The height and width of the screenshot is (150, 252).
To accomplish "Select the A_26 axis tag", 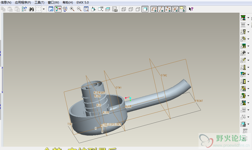I will [x=98, y=96].
